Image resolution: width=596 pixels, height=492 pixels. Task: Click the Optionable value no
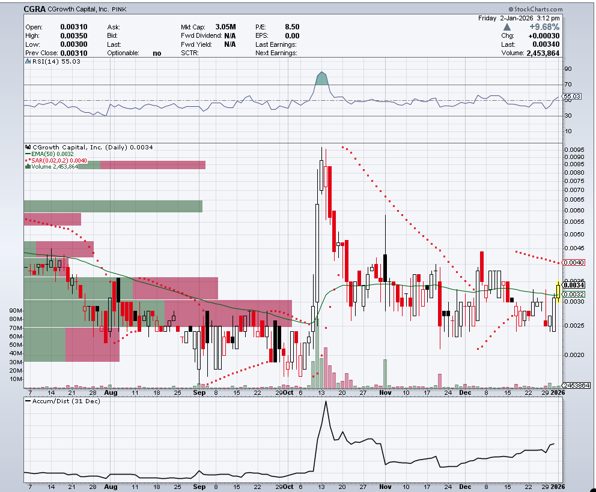tap(157, 53)
